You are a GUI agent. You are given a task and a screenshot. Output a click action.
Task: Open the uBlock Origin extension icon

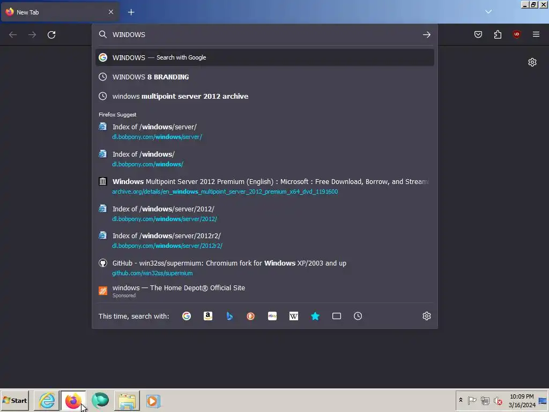(516, 34)
